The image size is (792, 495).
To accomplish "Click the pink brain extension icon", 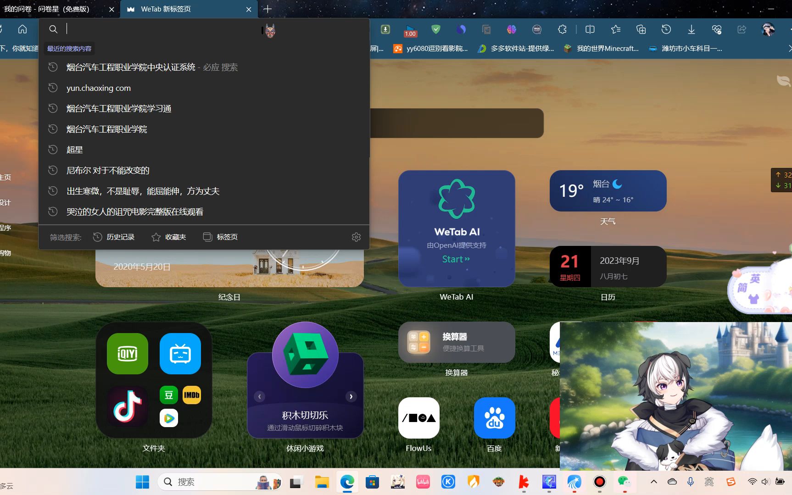I will [512, 29].
